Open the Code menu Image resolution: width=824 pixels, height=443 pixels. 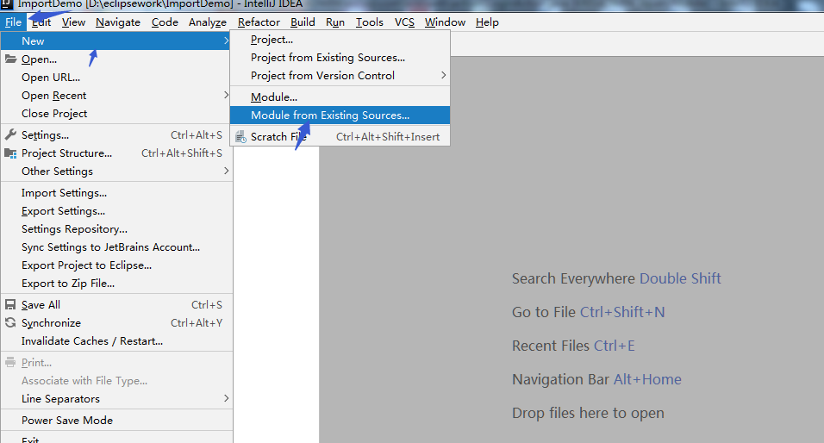tap(165, 22)
